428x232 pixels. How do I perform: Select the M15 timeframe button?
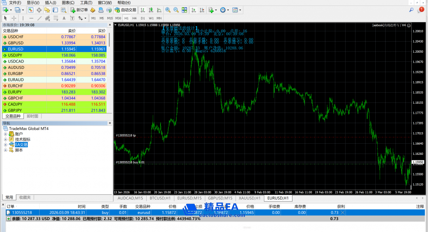[x=110, y=18]
